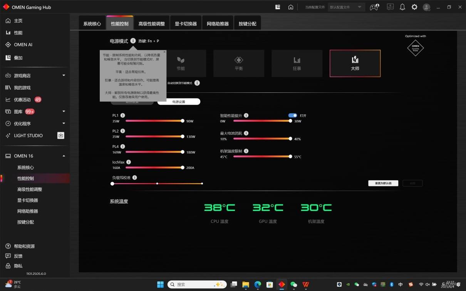Open Windows Start menu
Image resolution: width=466 pixels, height=291 pixels.
point(160,284)
